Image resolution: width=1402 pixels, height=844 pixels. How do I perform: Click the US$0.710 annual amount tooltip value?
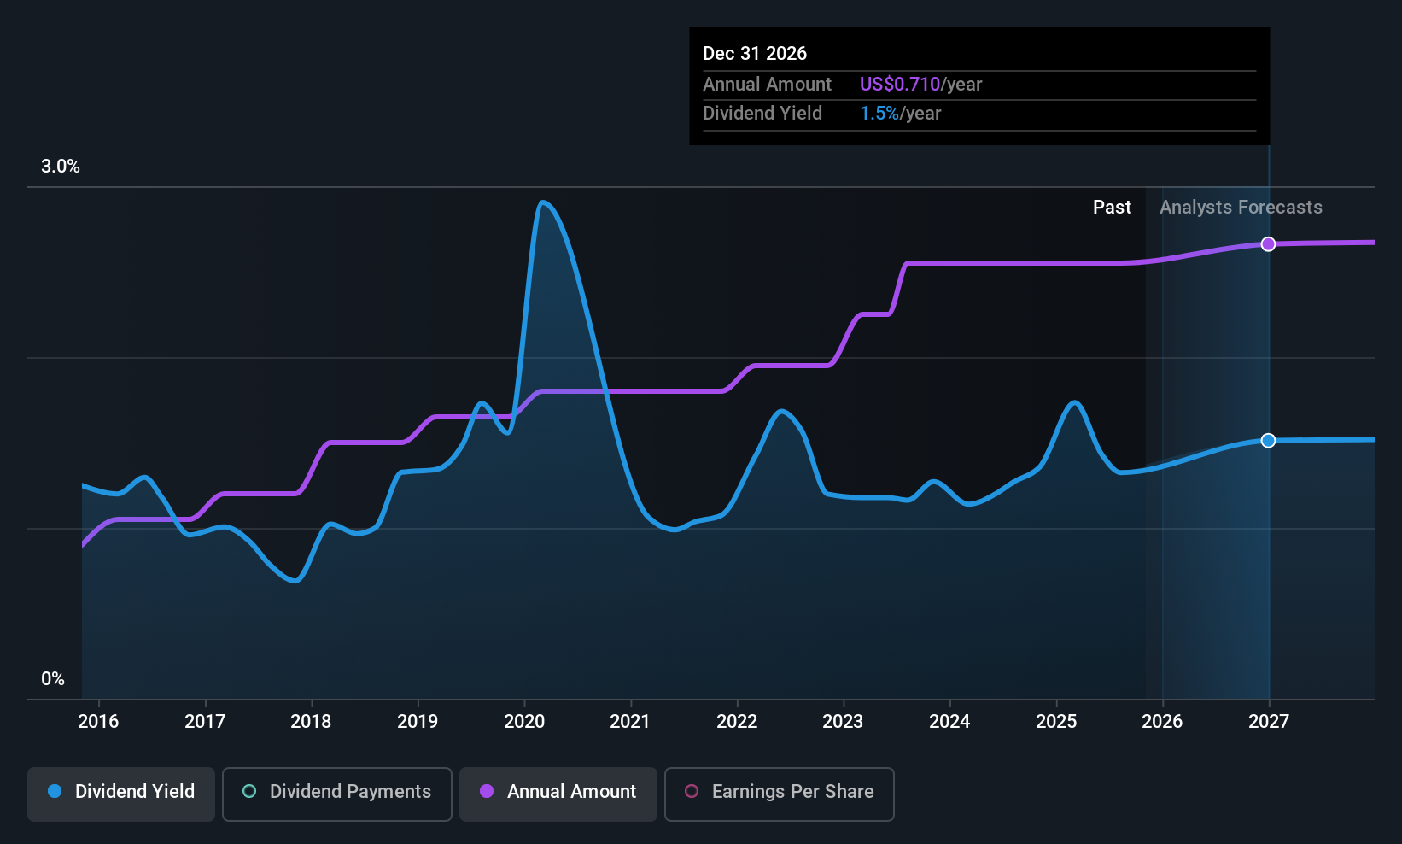pos(899,85)
